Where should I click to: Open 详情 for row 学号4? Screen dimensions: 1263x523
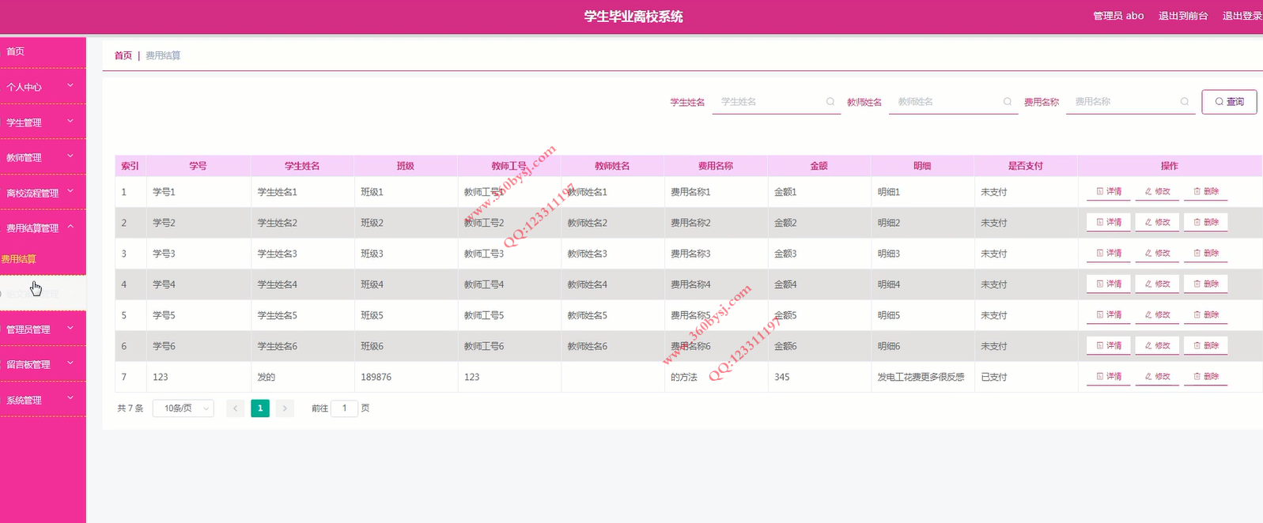coord(1109,284)
